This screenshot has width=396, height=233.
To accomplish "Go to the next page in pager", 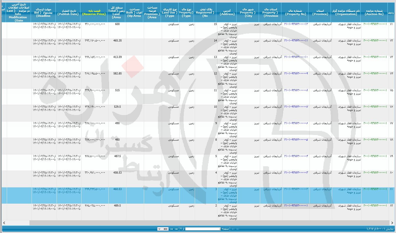I will pos(176,229).
